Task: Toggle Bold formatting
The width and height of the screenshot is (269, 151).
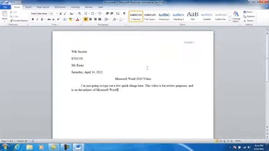Action: (x=33, y=19)
